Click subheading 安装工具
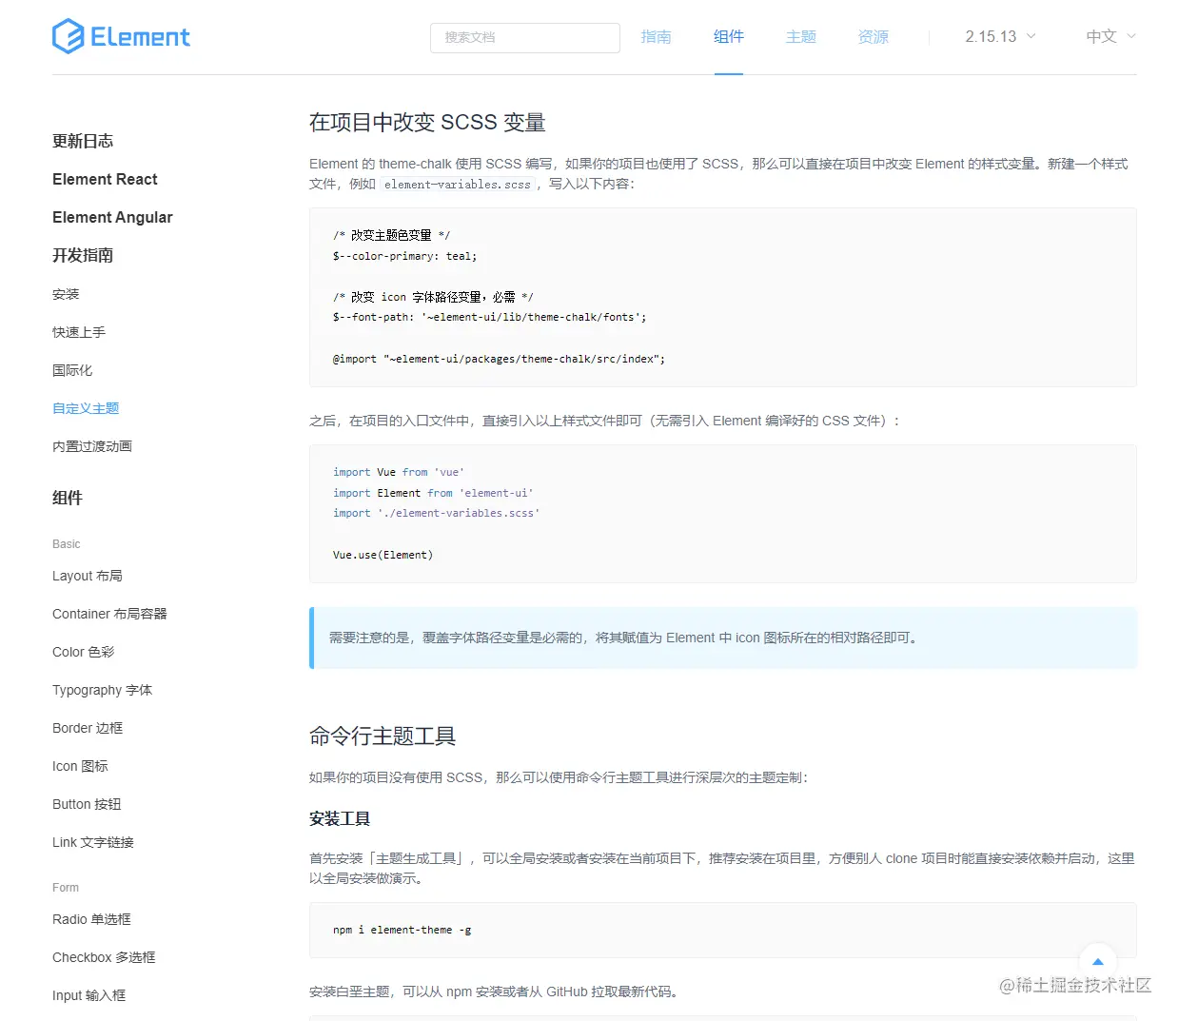Viewport: 1178px width, 1021px height. tap(340, 818)
